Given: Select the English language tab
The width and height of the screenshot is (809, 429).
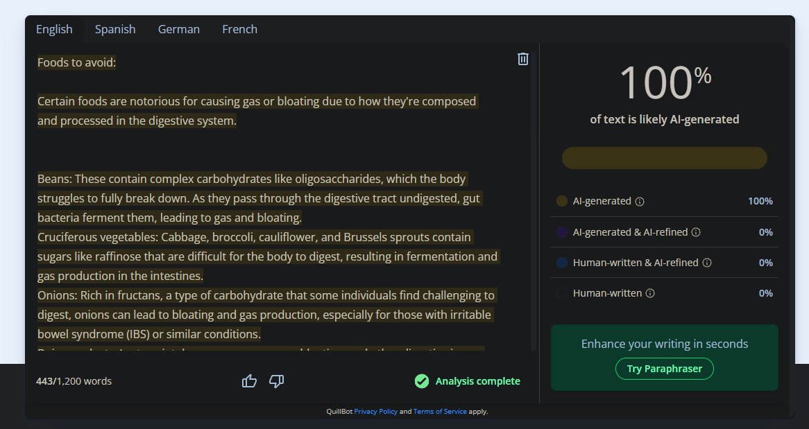Looking at the screenshot, I should click(54, 29).
